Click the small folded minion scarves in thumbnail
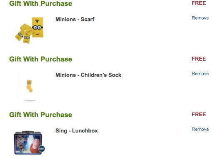 coord(24,34)
